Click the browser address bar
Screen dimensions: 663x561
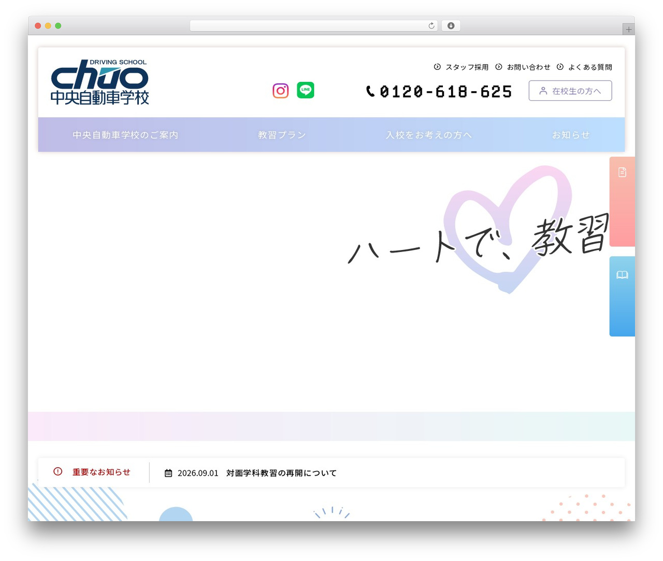(313, 26)
